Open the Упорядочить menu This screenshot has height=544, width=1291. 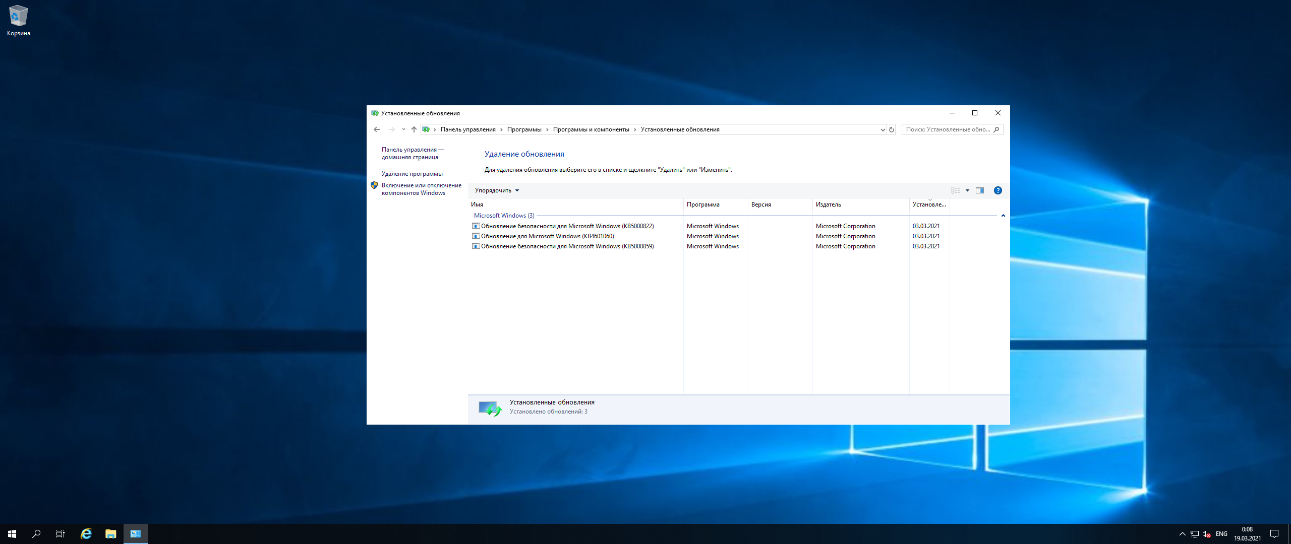497,190
